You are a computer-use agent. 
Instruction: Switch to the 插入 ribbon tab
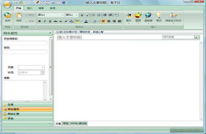pyautogui.click(x=30, y=8)
